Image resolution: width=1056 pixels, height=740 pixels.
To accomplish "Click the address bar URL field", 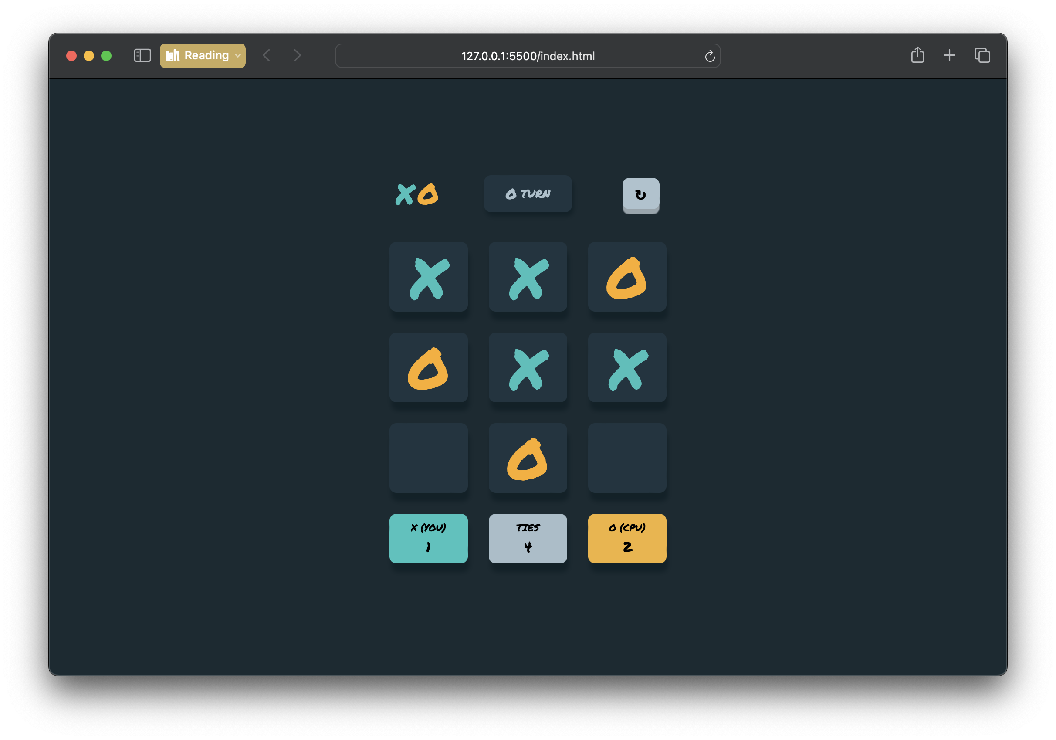I will (x=528, y=56).
